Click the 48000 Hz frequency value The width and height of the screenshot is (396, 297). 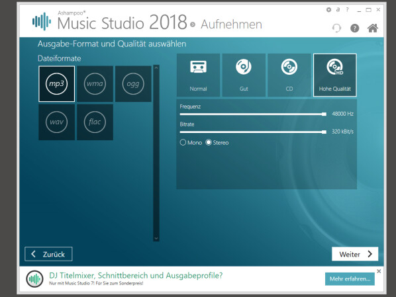pos(343,114)
